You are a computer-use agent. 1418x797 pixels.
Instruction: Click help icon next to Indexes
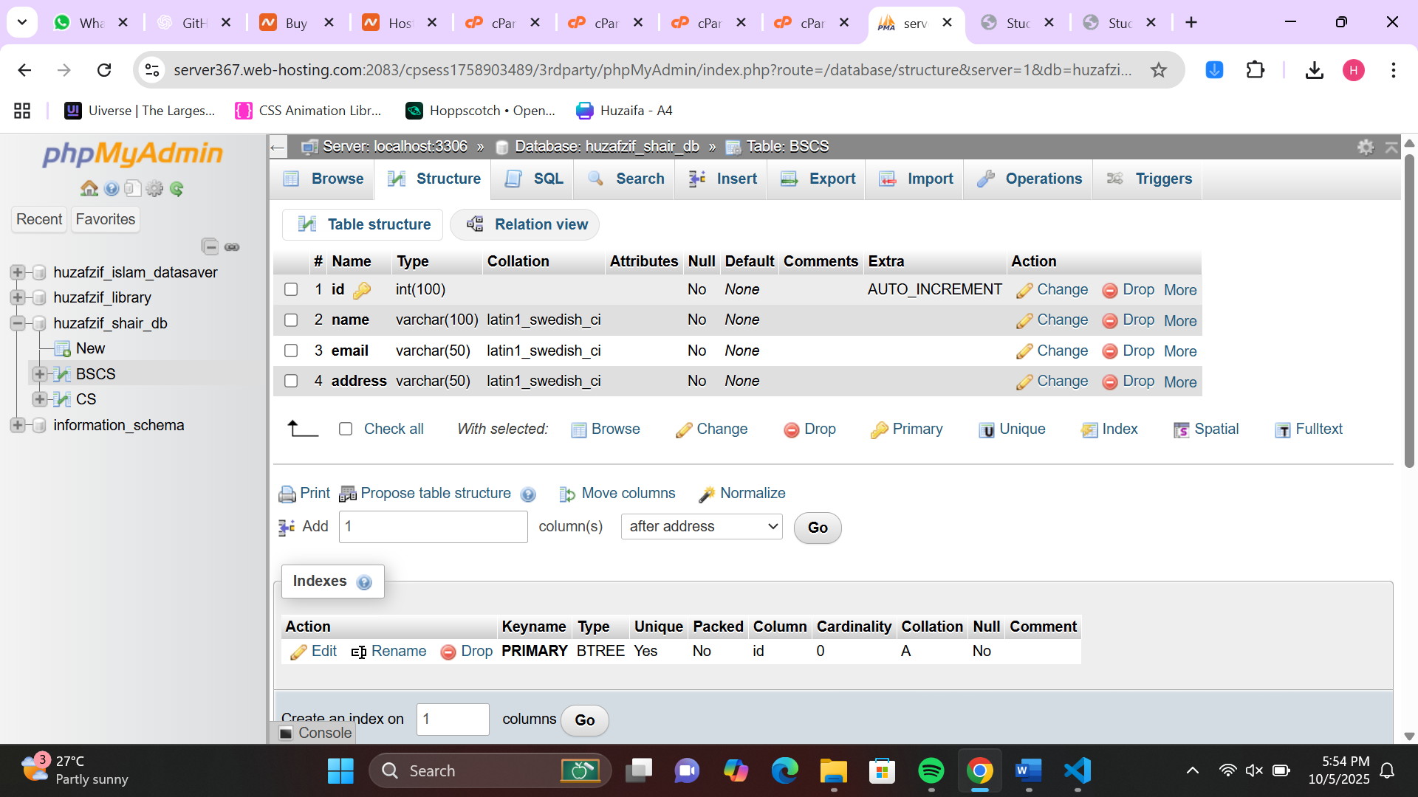pos(363,582)
